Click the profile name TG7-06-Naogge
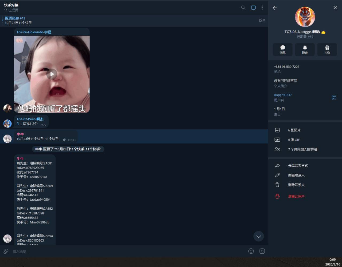The height and width of the screenshot is (267, 342). pos(302,32)
